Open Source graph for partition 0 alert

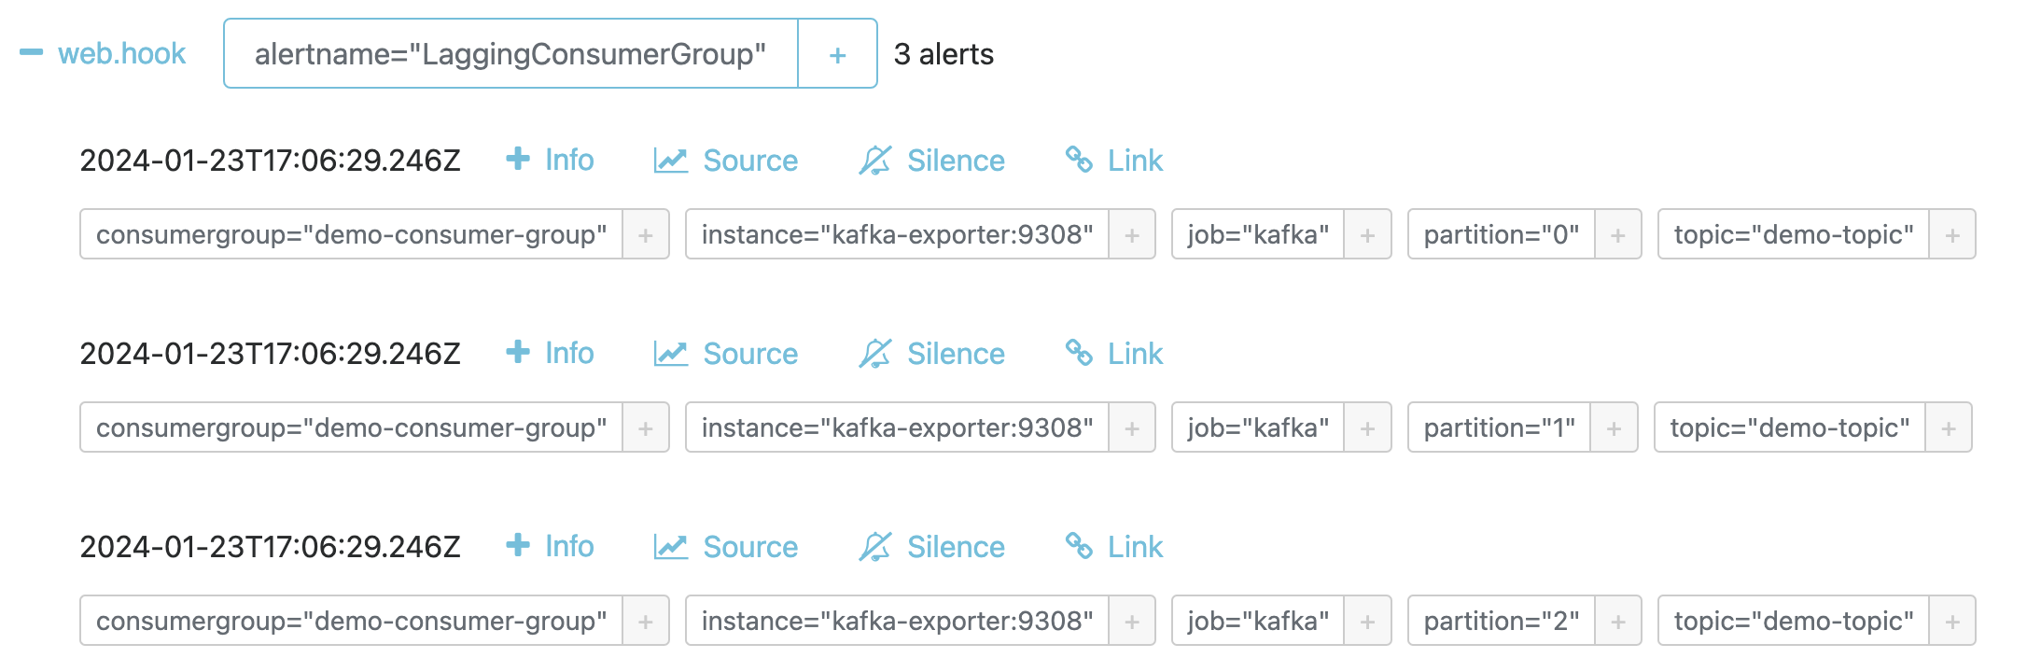point(726,161)
